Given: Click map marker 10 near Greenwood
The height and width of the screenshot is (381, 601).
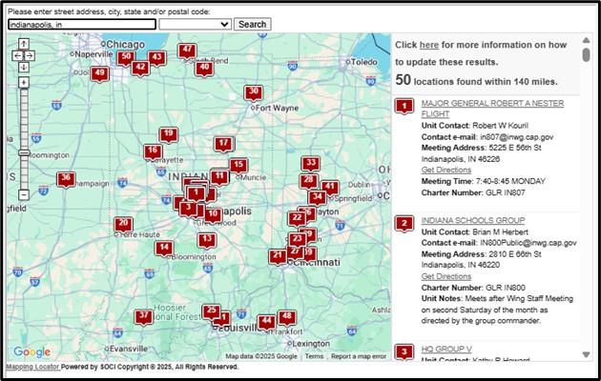Looking at the screenshot, I should [213, 215].
